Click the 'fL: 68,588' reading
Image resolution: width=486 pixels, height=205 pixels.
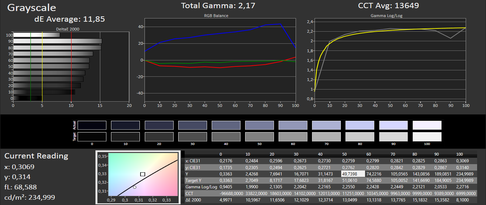(21, 187)
